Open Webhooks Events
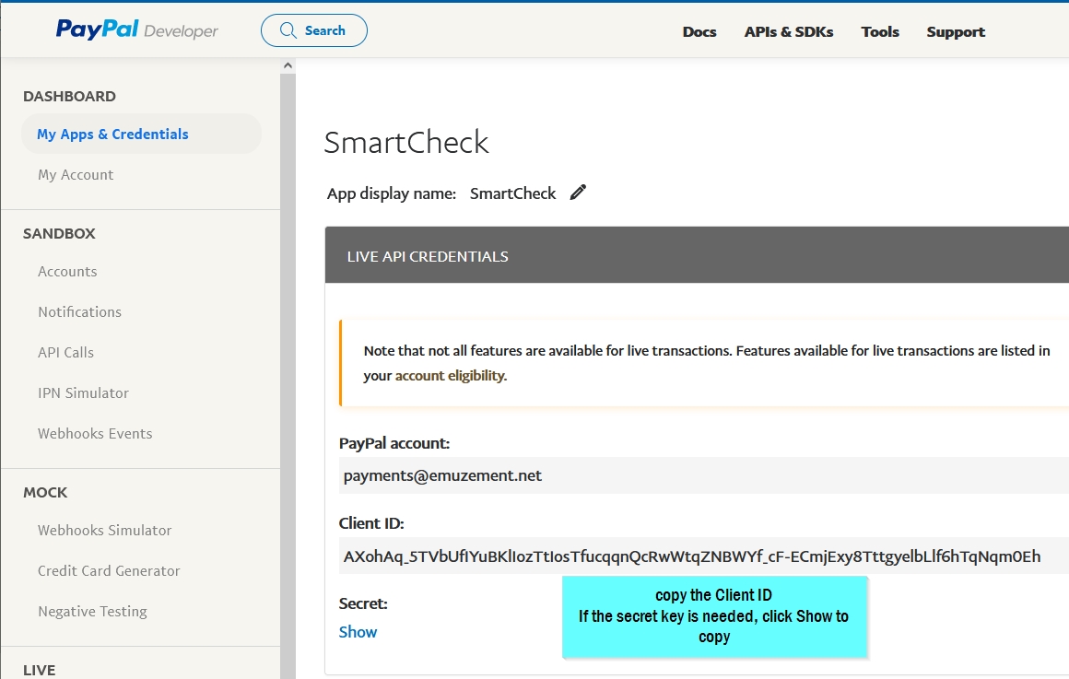This screenshot has width=1069, height=679. [95, 434]
